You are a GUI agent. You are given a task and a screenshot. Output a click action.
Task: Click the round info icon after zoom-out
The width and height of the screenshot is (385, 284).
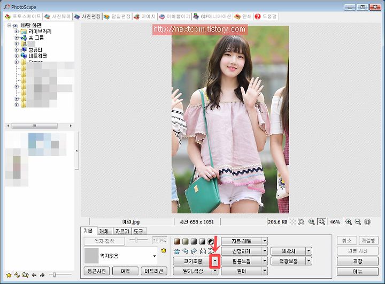(367, 222)
